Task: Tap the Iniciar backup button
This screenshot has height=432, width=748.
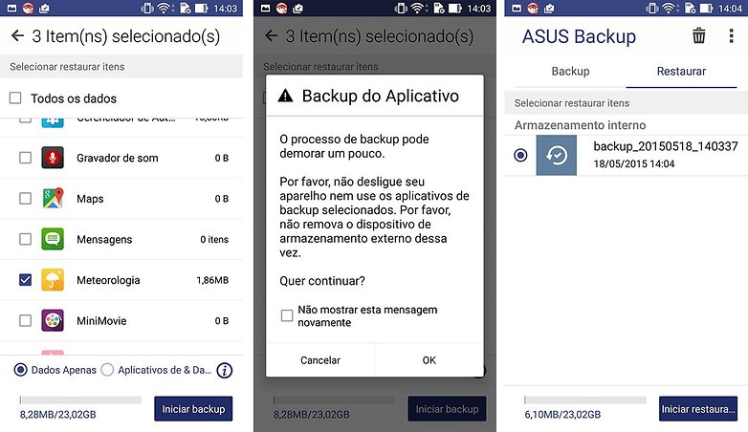Action: 193,409
